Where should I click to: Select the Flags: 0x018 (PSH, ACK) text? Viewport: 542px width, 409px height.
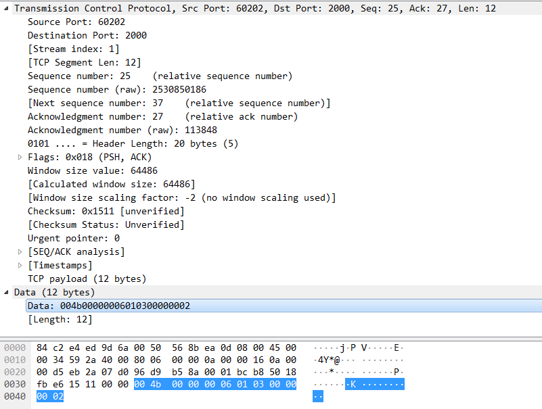click(89, 157)
